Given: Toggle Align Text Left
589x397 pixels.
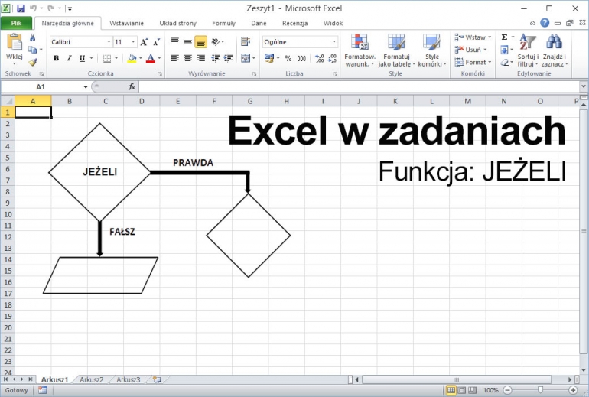Looking at the screenshot, I should 174,58.
